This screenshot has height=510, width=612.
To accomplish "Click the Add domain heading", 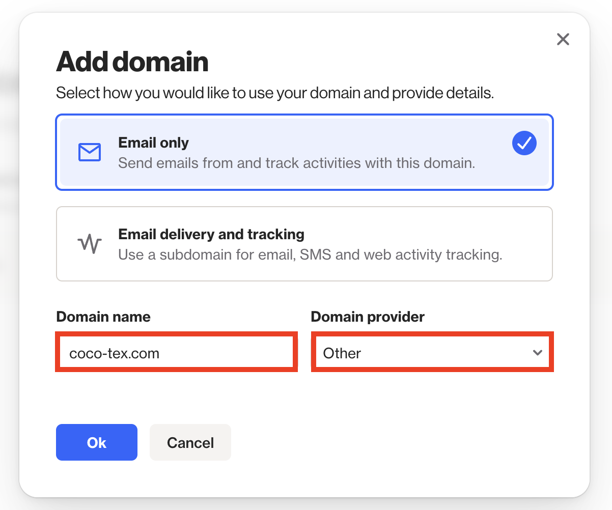I will [x=132, y=62].
